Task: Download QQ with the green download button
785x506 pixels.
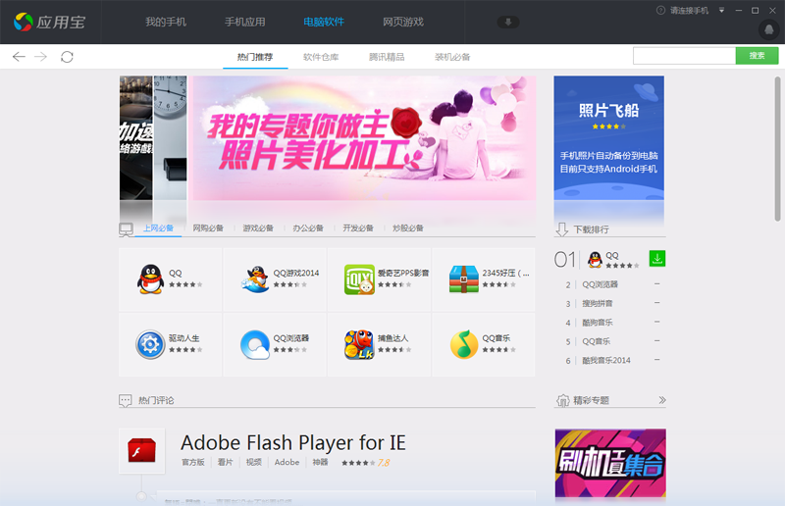Action: 657,258
